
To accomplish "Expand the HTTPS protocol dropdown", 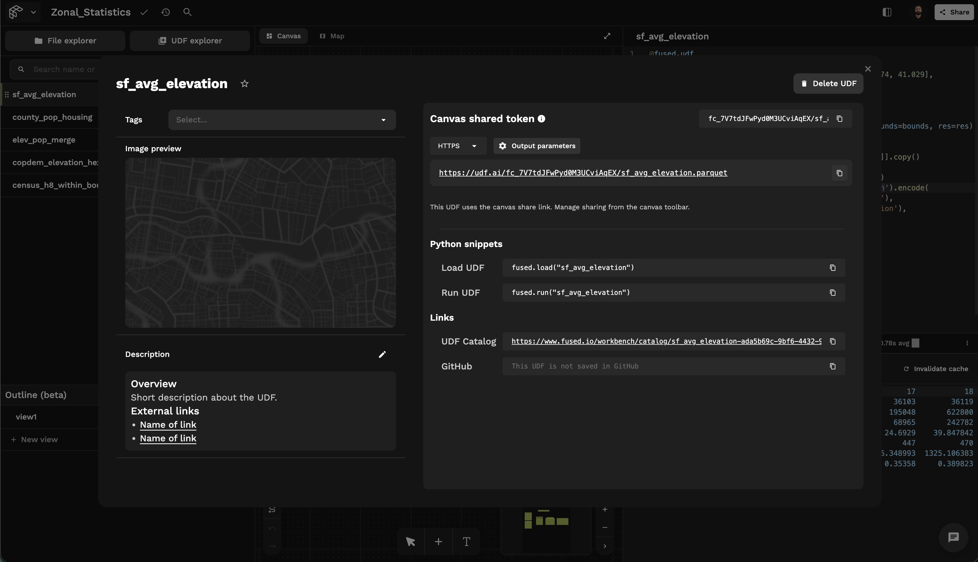I will (458, 146).
